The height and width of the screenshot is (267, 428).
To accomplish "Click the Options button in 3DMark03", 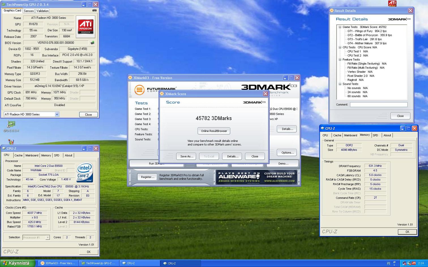I will (x=287, y=153).
